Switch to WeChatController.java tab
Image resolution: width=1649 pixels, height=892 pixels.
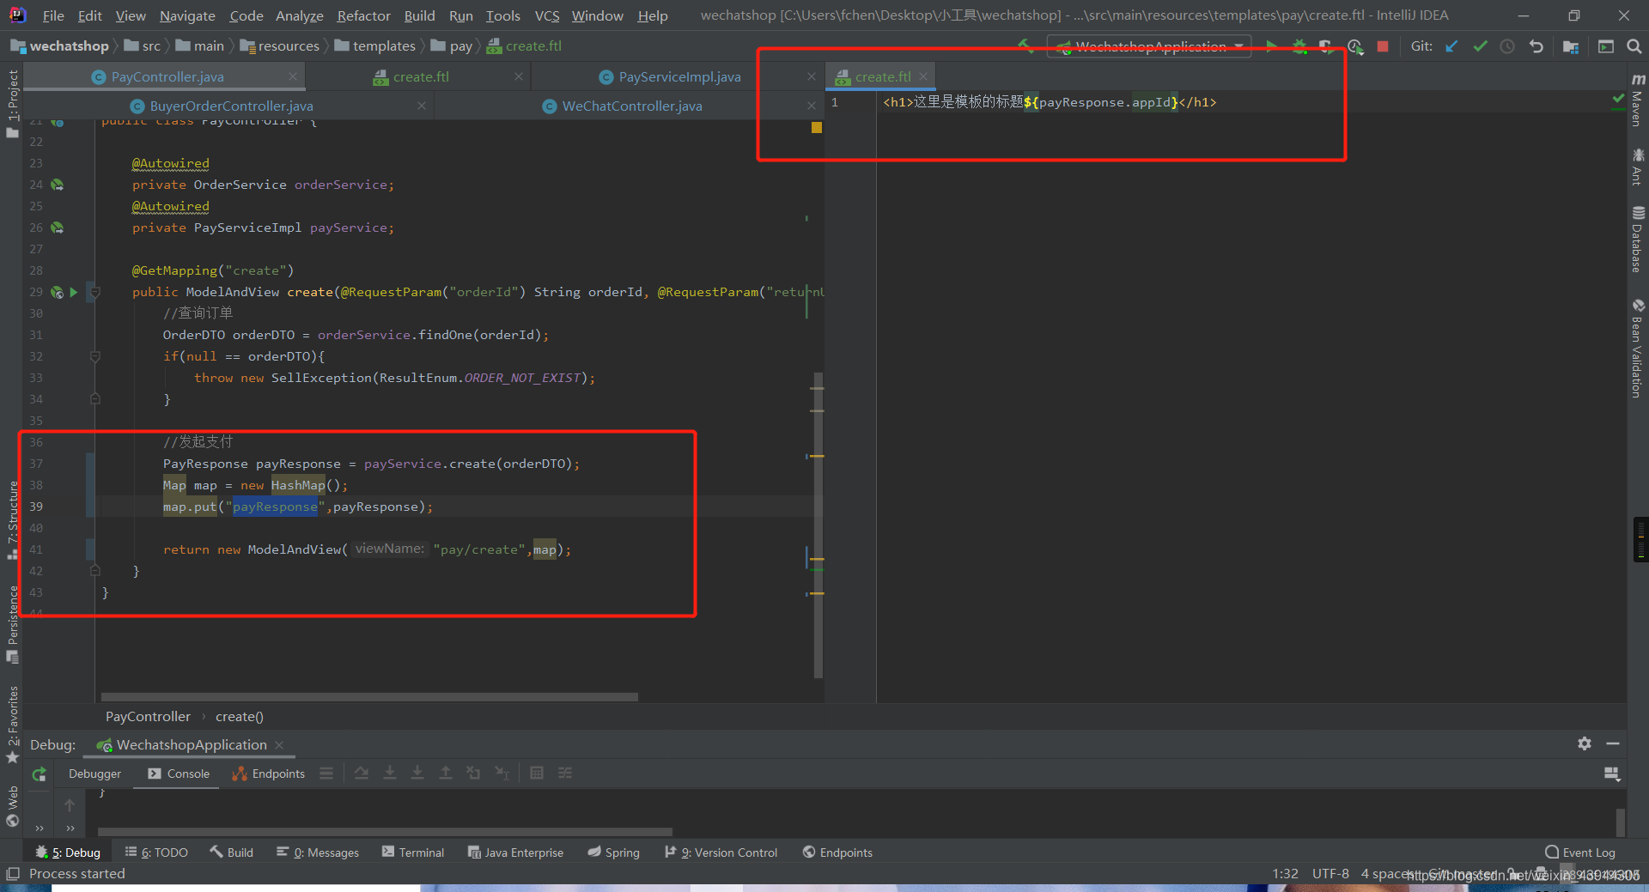tap(632, 106)
